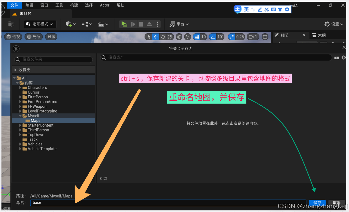Expand the FirstPerson folder in the tree
Viewport: 349px width, 212px height.
tap(20, 97)
